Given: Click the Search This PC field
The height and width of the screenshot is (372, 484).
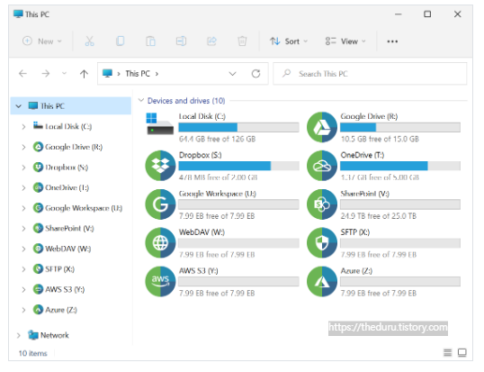Looking at the screenshot, I should [370, 74].
